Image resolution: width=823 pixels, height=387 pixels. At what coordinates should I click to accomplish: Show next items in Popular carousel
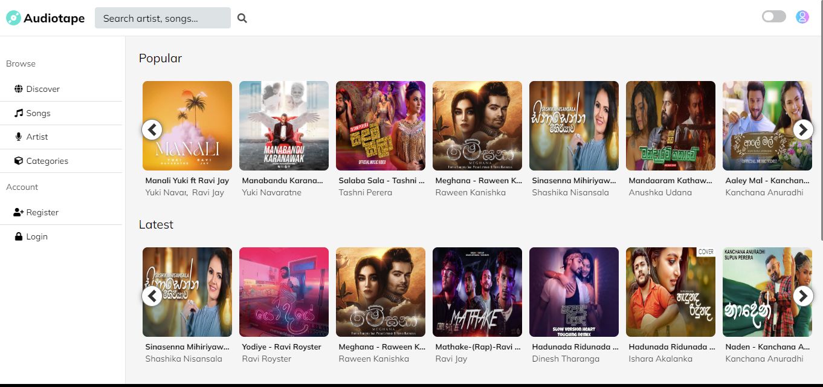click(x=802, y=129)
